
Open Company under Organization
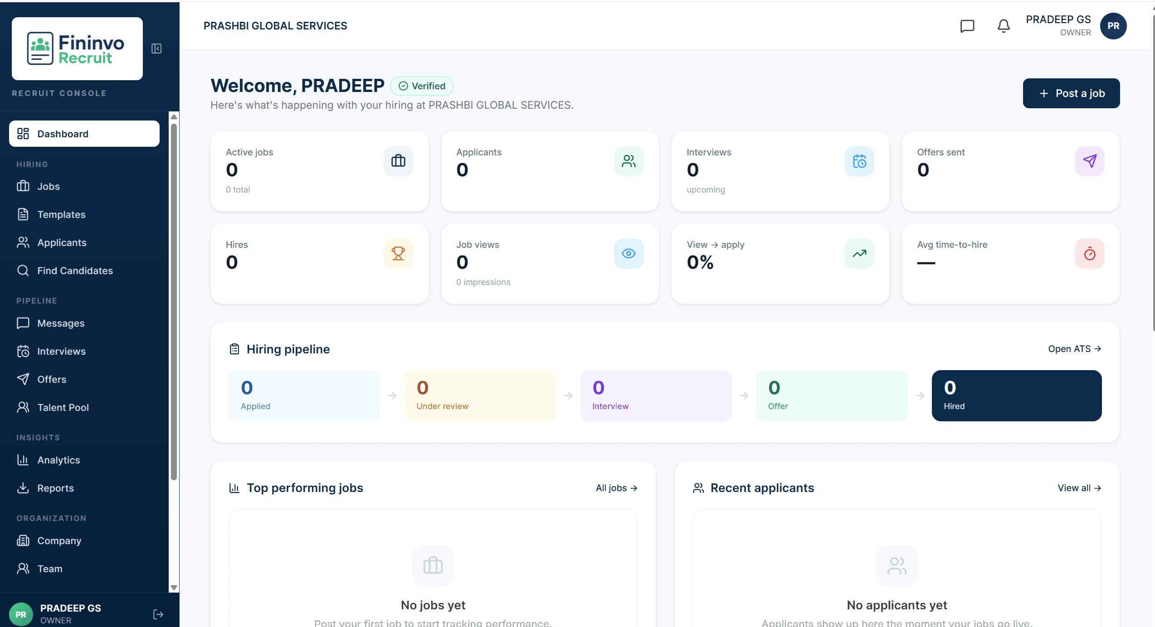coord(84,540)
